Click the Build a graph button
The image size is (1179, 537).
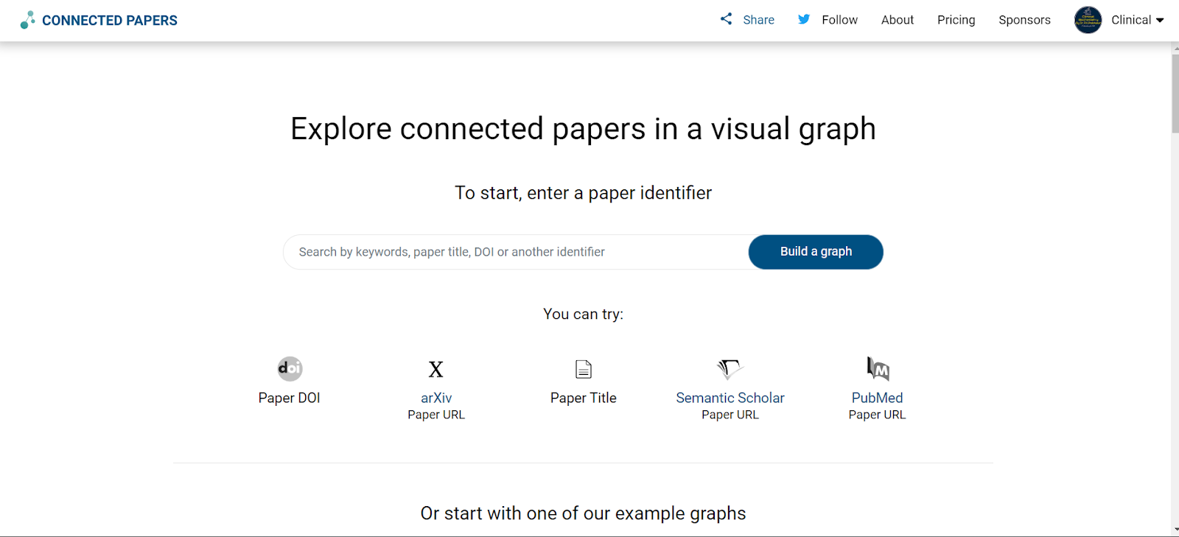pos(816,252)
